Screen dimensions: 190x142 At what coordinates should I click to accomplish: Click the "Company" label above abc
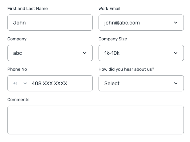pyautogui.click(x=17, y=39)
